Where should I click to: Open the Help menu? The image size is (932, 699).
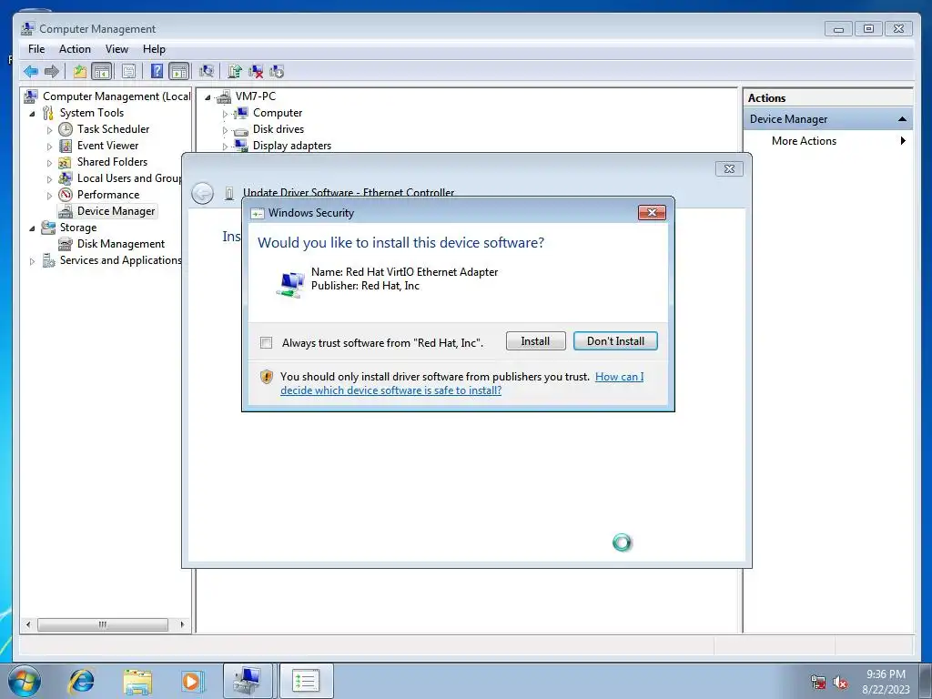click(154, 49)
